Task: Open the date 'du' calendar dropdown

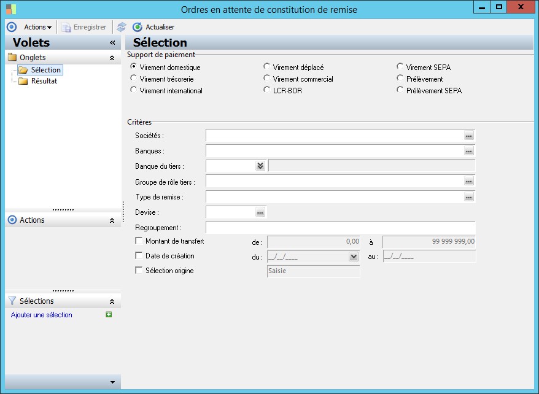Action: click(x=354, y=257)
